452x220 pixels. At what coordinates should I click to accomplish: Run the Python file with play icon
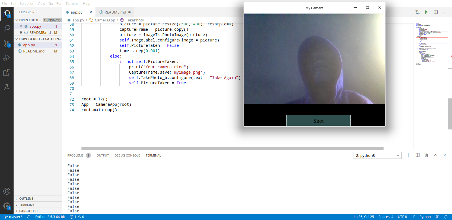426,12
